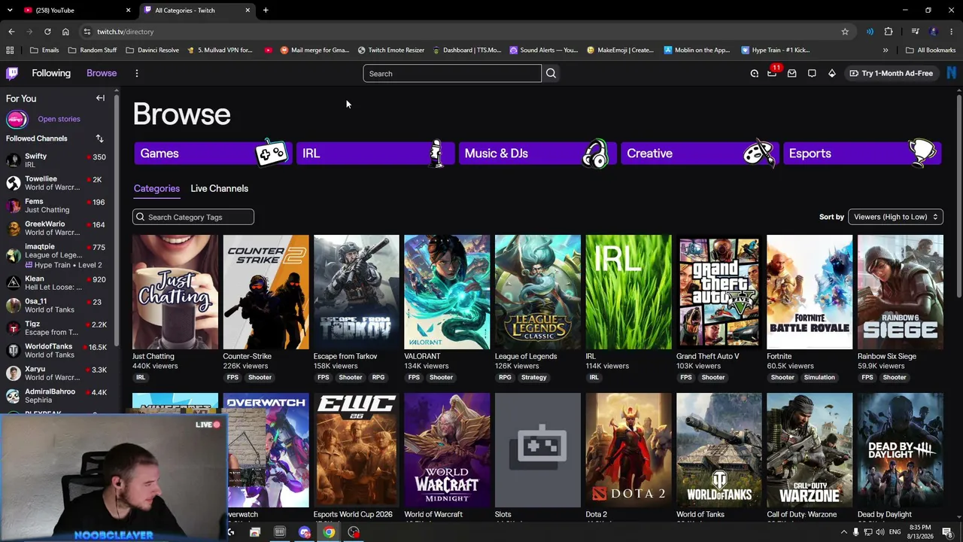Screen dimensions: 963x542
Task: Open the Davinci Resolve bookmark folder
Action: [x=152, y=50]
